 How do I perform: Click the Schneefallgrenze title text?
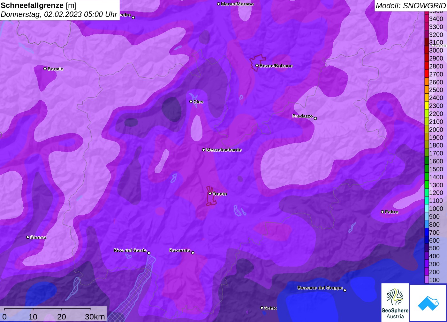tap(32, 5)
